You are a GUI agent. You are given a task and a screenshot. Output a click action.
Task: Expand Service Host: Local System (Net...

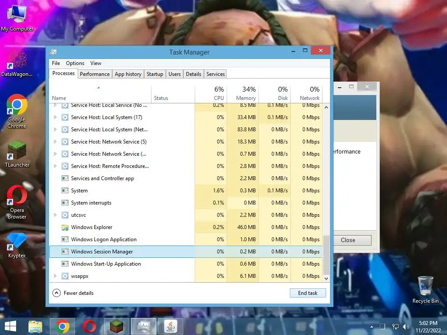click(55, 129)
